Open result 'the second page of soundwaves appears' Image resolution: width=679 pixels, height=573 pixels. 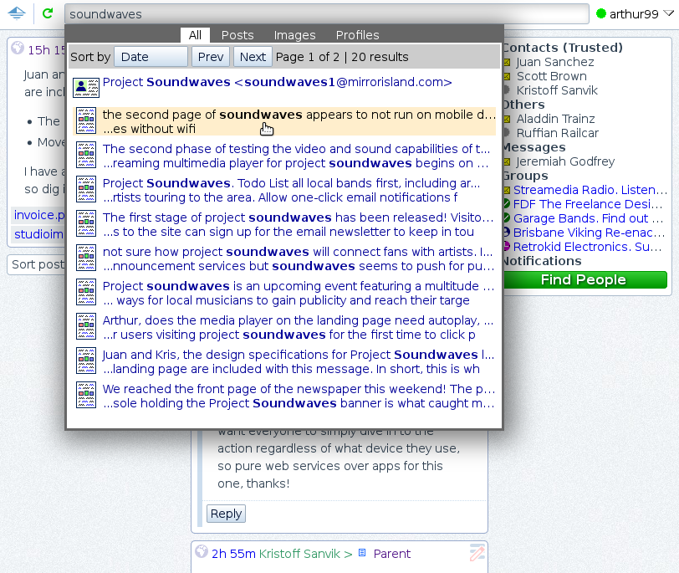click(x=299, y=121)
